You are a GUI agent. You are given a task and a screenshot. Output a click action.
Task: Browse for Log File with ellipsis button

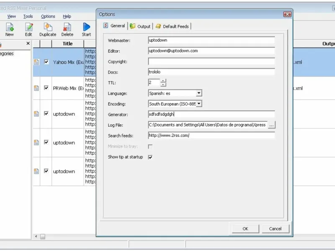[x=271, y=125]
